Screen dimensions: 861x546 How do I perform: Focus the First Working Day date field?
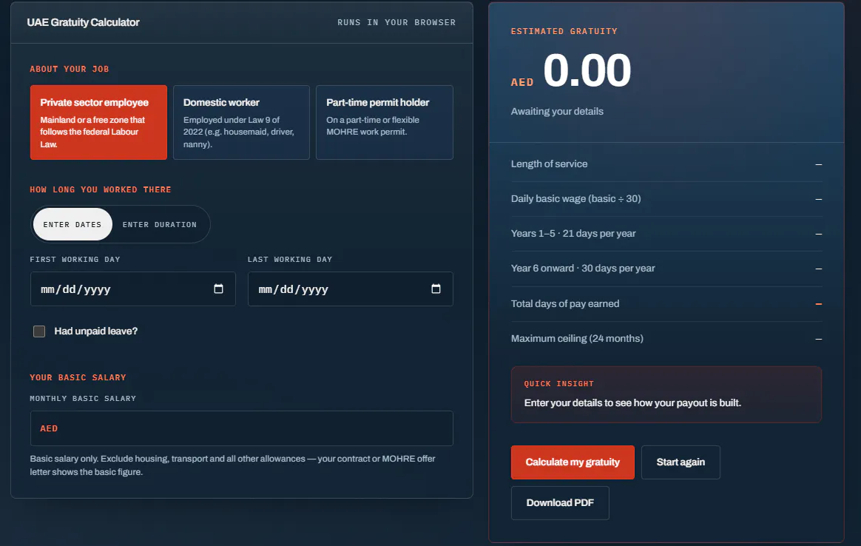pyautogui.click(x=133, y=289)
